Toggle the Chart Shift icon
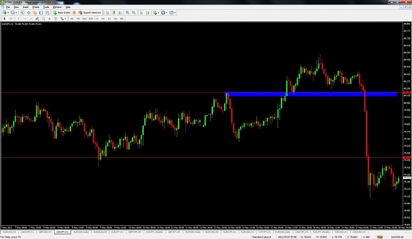 [148, 13]
